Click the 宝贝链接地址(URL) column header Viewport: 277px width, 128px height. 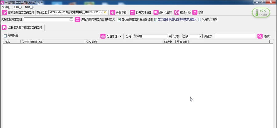[x=53, y=42]
